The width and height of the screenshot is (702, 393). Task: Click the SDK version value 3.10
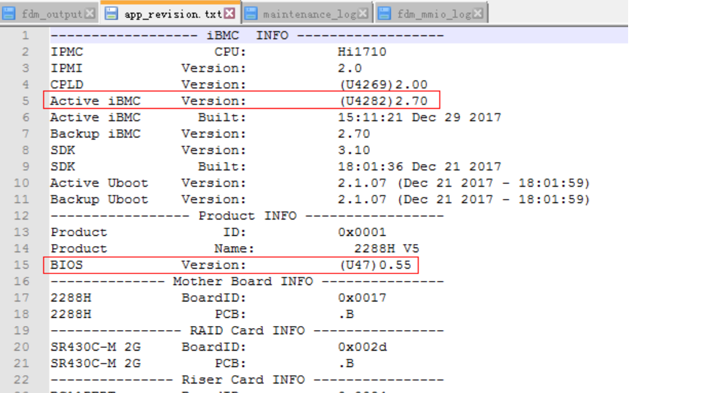click(x=354, y=150)
